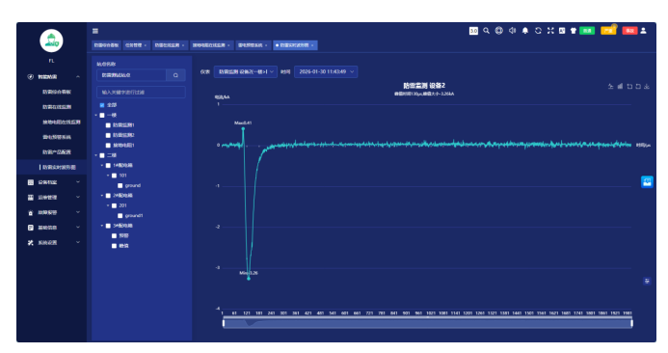668x353 pixels.
Task: Save chart as image download icon
Action: (647, 87)
